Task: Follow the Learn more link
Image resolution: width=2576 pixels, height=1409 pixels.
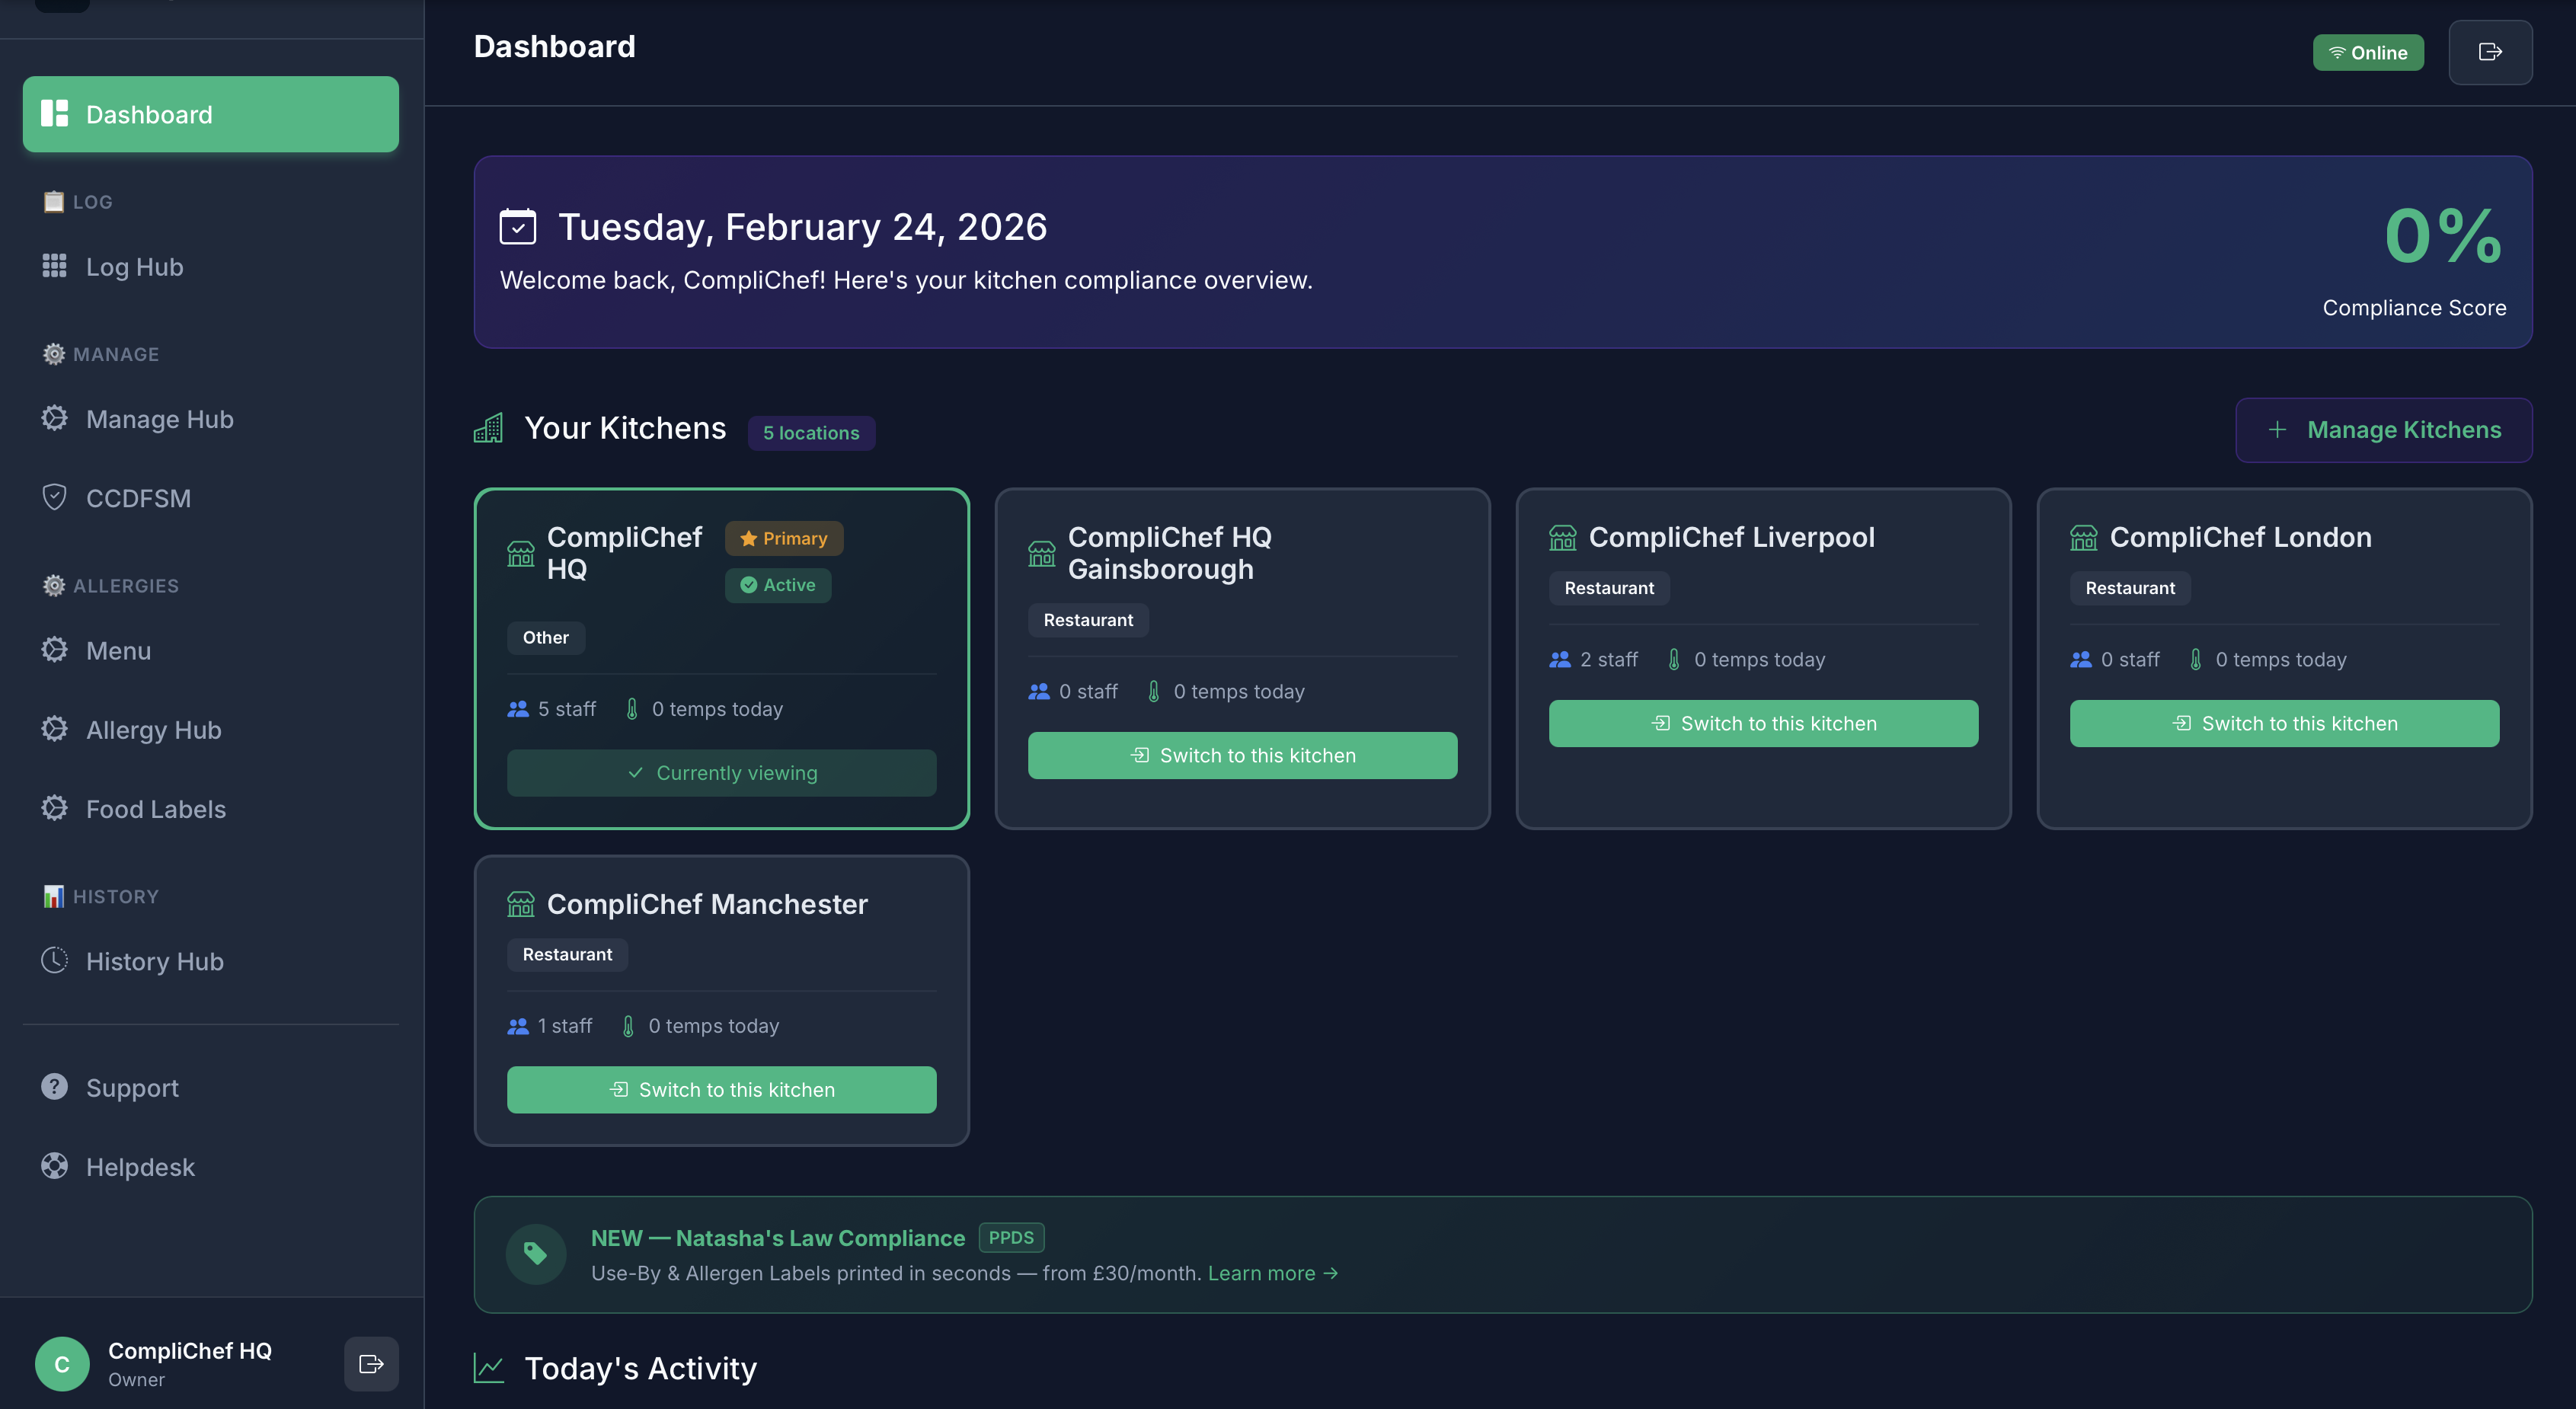Action: tap(1272, 1273)
